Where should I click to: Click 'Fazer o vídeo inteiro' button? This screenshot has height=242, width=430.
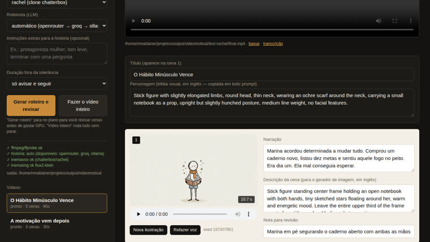coord(83,106)
